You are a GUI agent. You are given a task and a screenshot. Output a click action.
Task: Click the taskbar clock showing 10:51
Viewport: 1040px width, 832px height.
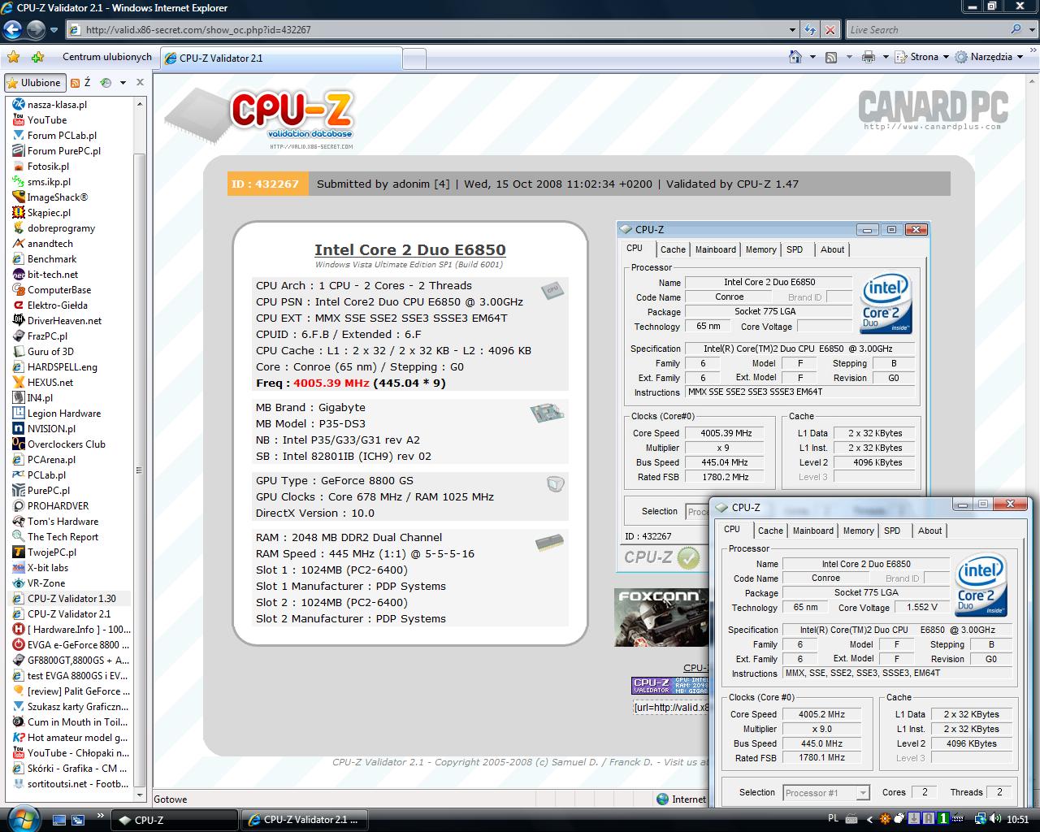coord(1017,819)
